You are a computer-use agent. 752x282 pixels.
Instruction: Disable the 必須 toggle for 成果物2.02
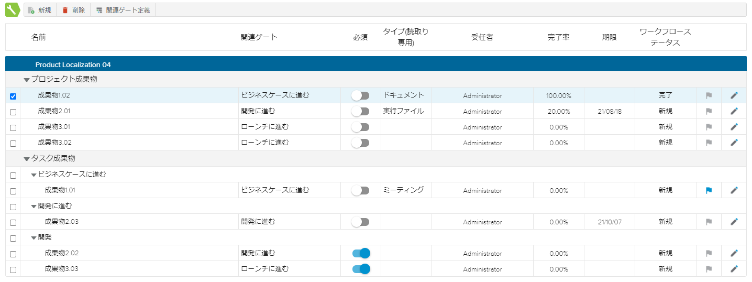coord(361,253)
